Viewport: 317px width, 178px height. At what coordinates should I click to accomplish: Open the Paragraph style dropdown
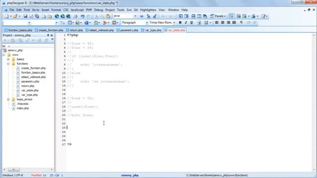[147, 23]
